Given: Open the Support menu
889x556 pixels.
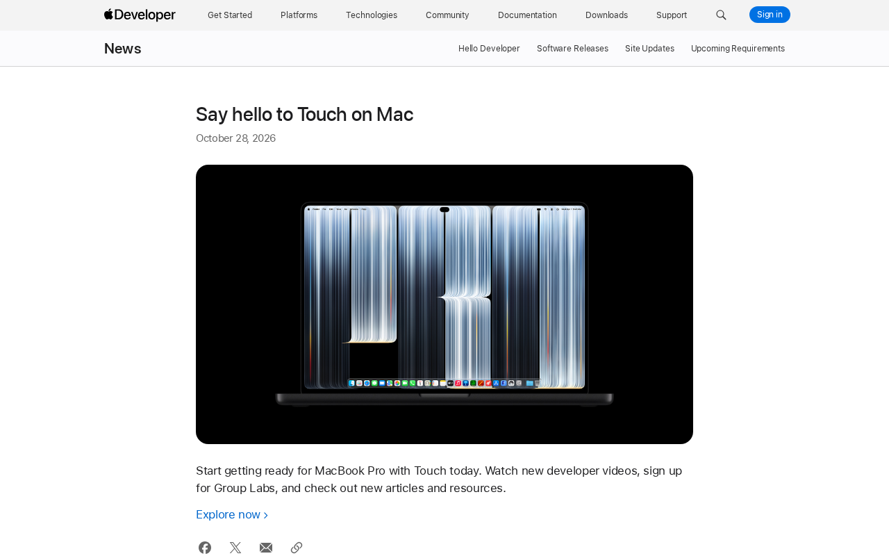Looking at the screenshot, I should [672, 15].
